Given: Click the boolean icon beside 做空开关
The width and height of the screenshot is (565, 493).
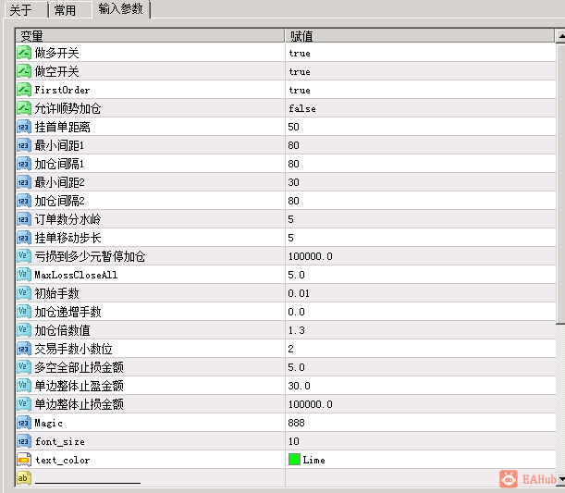Looking at the screenshot, I should click(x=24, y=71).
